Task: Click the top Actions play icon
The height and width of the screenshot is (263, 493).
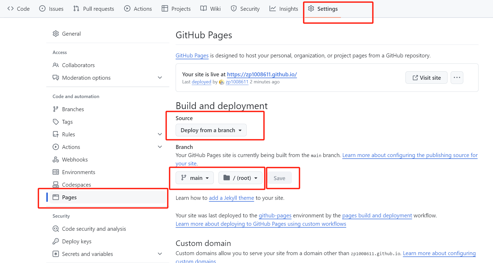Action: (127, 9)
